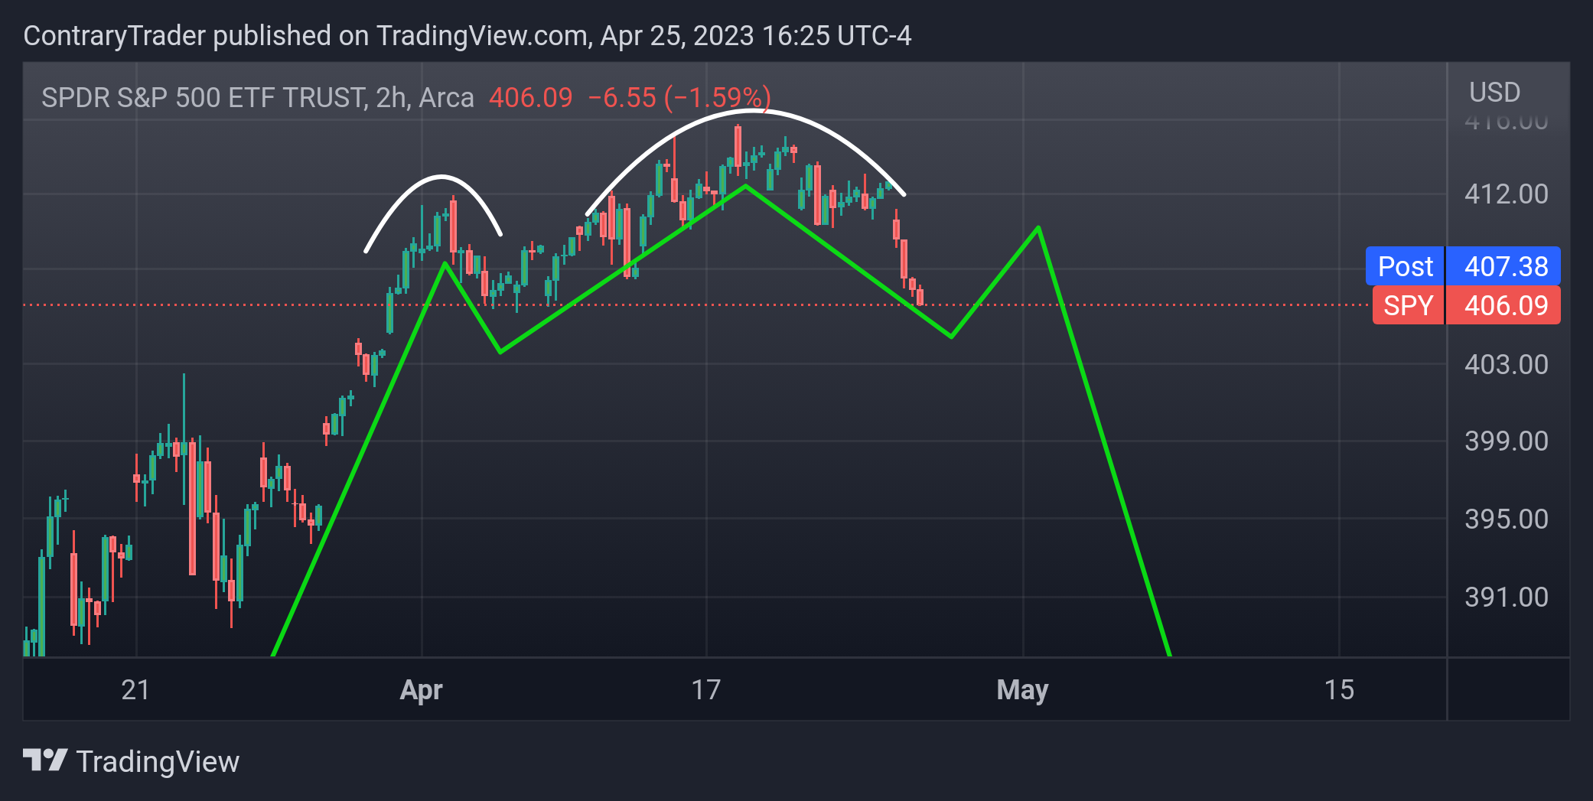Click the TradingView logo icon
The height and width of the screenshot is (801, 1593).
click(45, 760)
